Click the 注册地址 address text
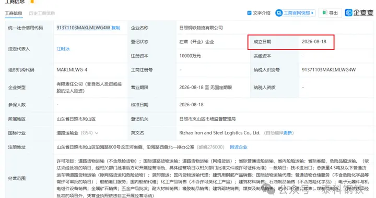The width and height of the screenshot is (376, 198). click(125, 147)
